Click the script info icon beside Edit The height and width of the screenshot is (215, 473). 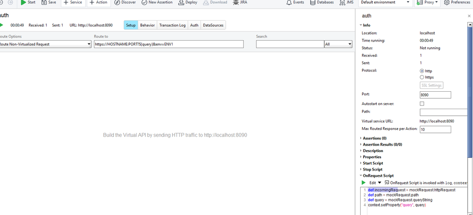[387, 182]
